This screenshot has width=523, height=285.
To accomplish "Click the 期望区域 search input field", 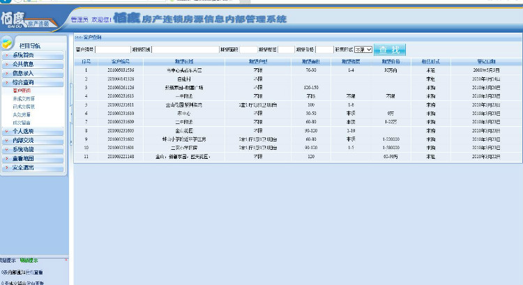I will pos(185,49).
